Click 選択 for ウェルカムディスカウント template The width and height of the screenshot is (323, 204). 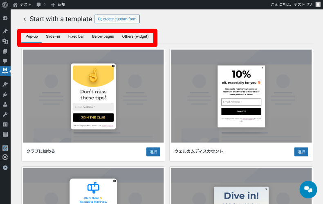click(x=301, y=152)
